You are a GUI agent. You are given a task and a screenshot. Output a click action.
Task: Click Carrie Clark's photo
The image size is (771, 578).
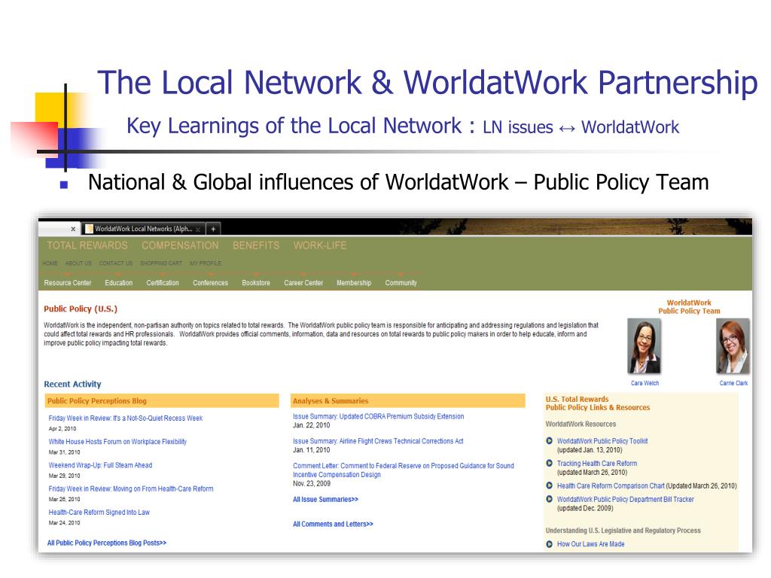click(733, 346)
